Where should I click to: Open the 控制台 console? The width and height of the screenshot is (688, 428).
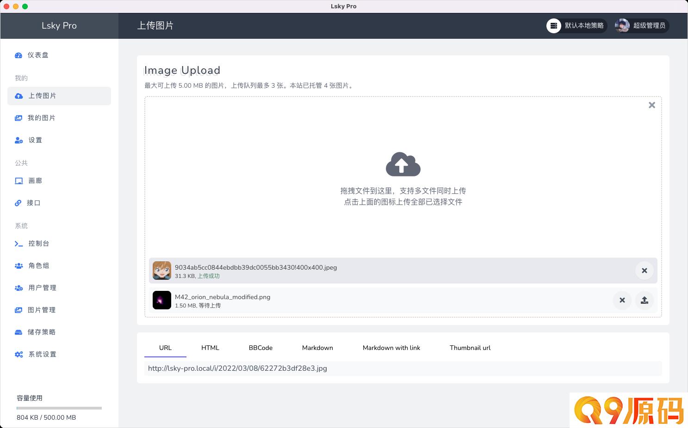[59, 244]
